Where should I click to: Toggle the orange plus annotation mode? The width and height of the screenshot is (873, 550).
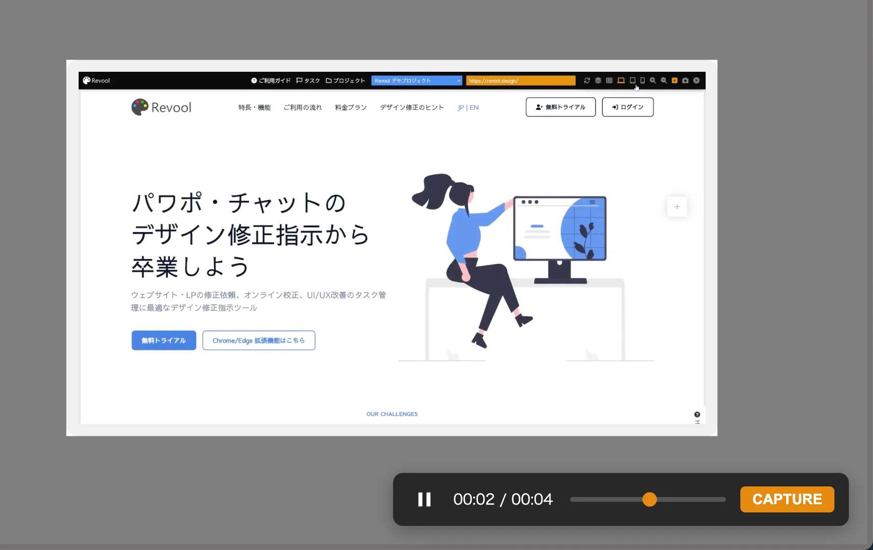coord(674,80)
